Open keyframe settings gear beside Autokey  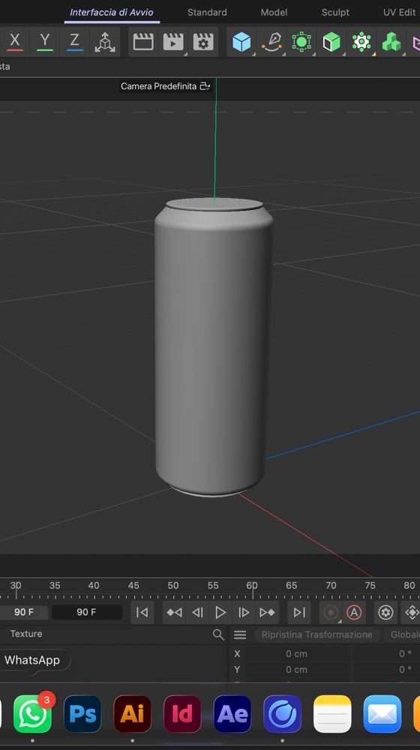(385, 612)
